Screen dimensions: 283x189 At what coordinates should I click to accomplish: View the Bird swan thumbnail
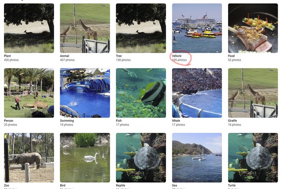click(85, 158)
